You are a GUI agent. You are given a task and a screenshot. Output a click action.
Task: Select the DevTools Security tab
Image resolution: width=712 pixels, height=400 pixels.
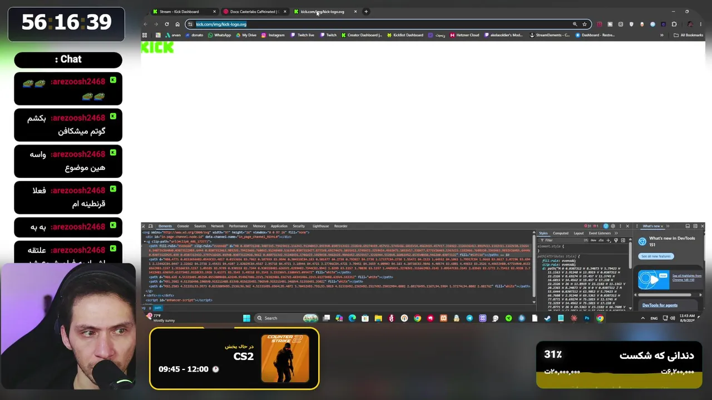(x=299, y=226)
